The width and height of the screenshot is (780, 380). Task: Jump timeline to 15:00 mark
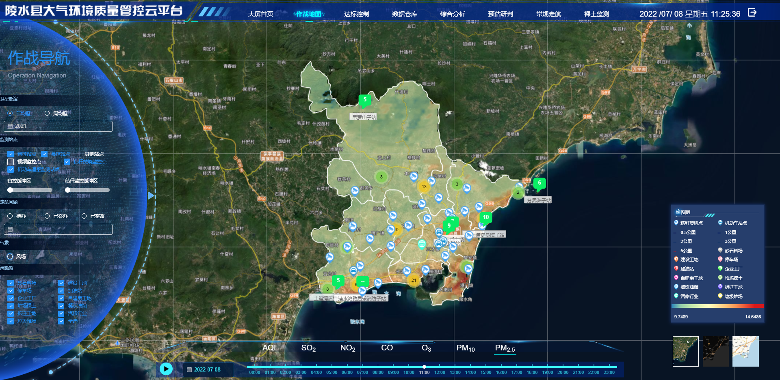click(x=486, y=372)
